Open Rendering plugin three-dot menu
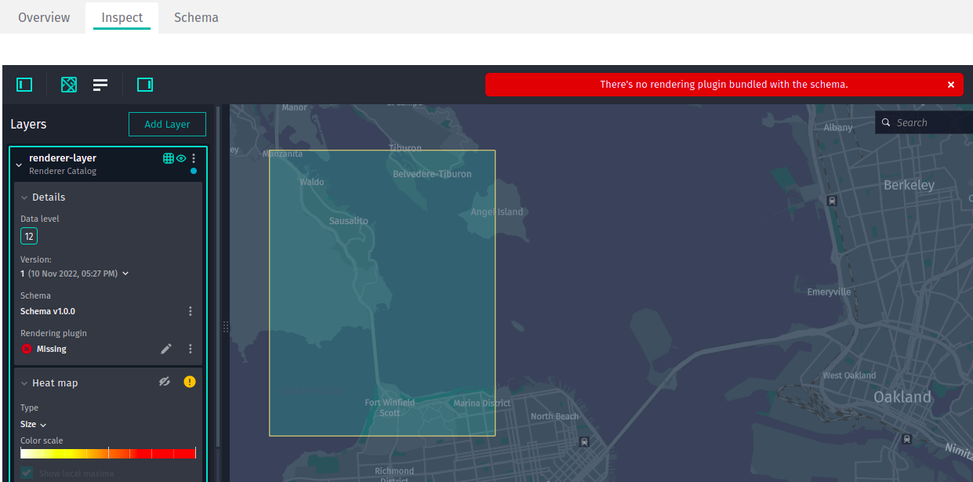The image size is (973, 482). 191,349
